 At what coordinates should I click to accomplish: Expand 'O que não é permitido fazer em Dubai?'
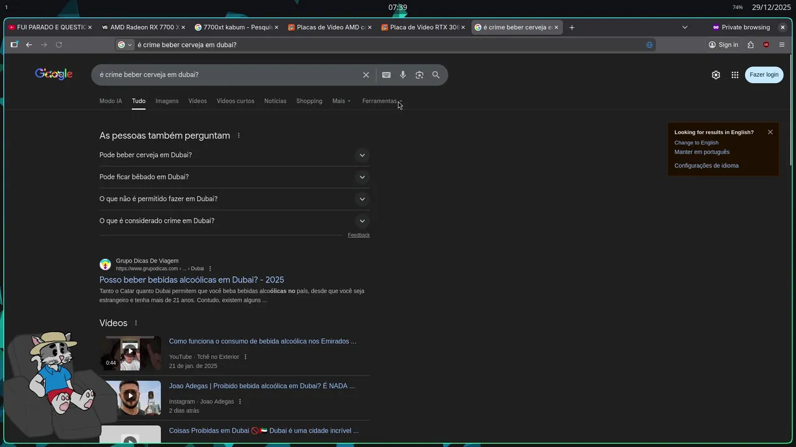click(x=234, y=199)
